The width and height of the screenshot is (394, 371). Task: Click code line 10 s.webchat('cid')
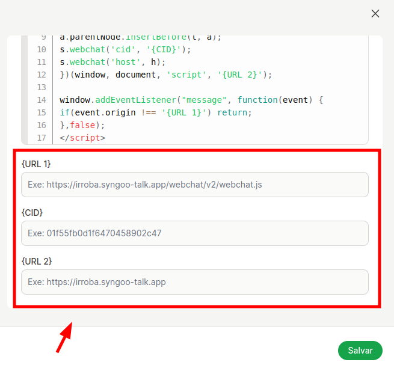pos(125,49)
